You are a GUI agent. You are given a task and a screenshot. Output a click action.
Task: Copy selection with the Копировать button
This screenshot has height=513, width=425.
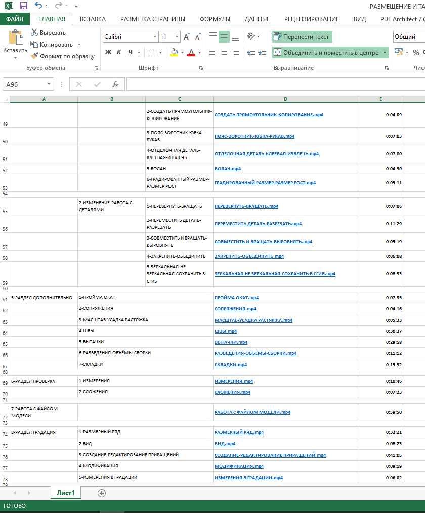(52, 44)
